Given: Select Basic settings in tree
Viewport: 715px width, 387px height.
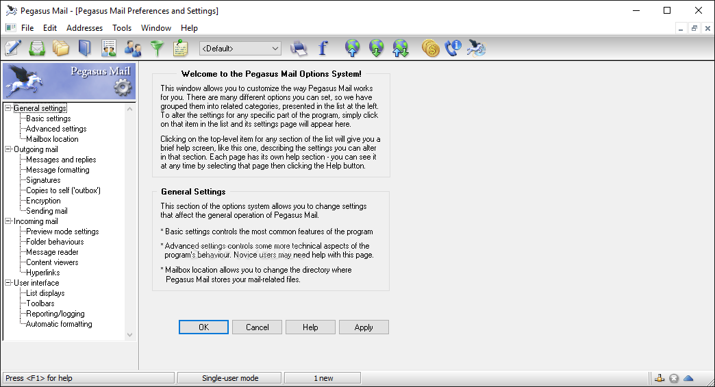Looking at the screenshot, I should coord(49,118).
